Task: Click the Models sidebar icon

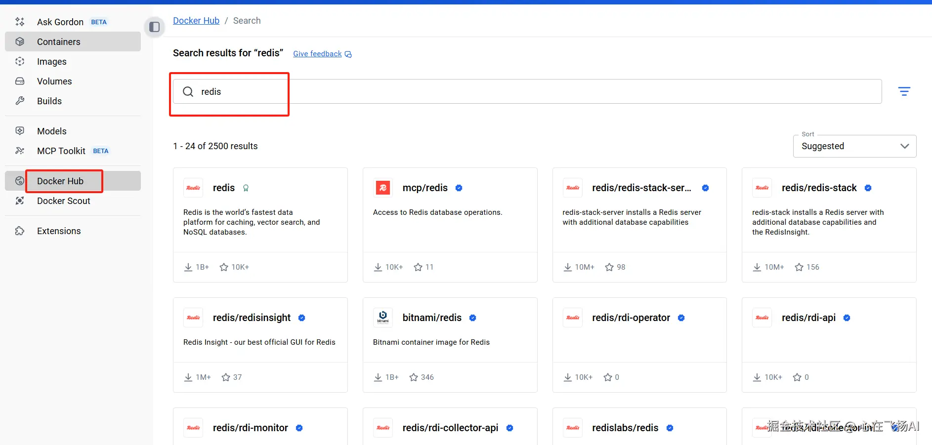Action: 20,131
